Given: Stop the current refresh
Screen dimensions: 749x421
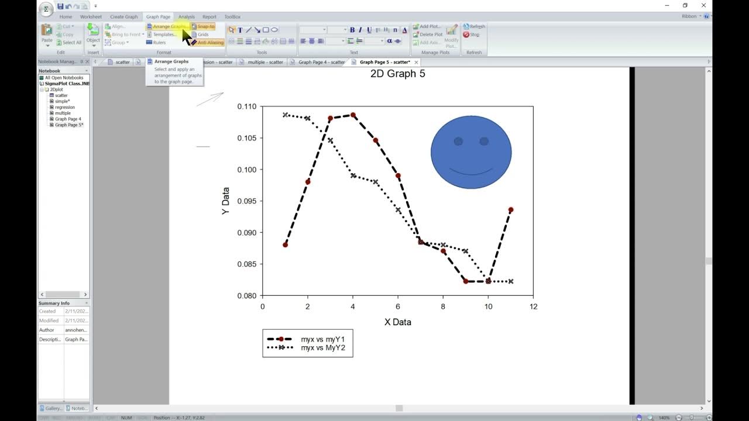Looking at the screenshot, I should tap(471, 34).
